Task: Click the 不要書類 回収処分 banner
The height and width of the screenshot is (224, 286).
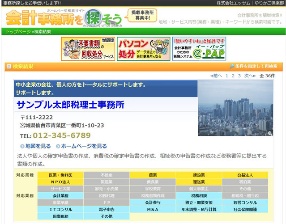Action: point(88,49)
